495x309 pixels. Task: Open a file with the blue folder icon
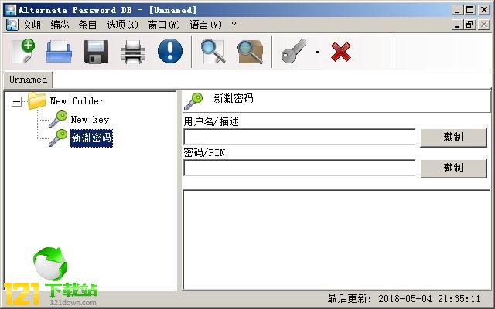click(x=59, y=51)
